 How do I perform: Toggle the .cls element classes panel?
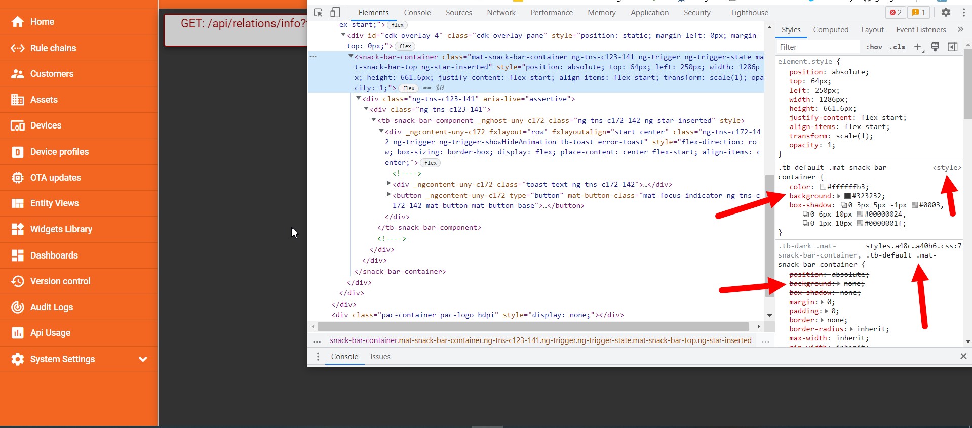tap(898, 47)
